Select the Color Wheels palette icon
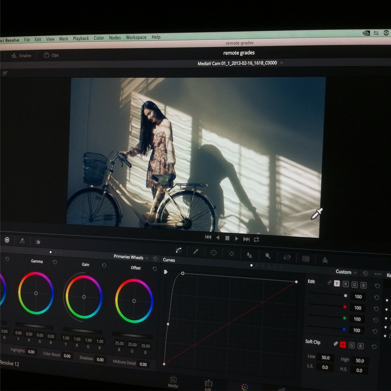The image size is (391, 391). [7, 240]
